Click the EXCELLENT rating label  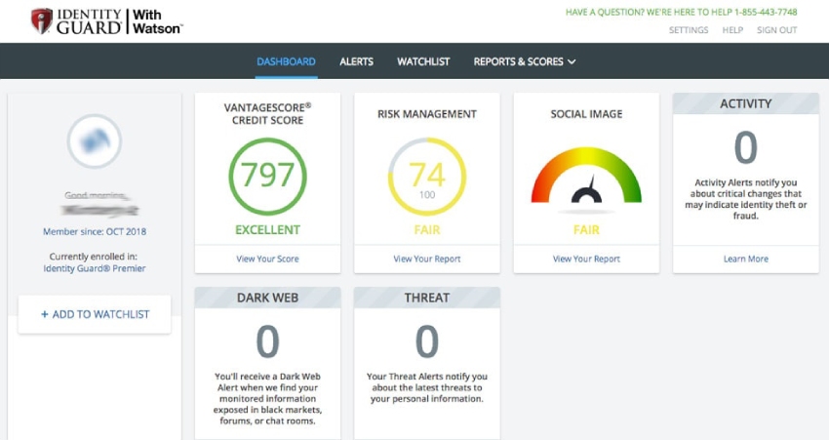point(267,230)
